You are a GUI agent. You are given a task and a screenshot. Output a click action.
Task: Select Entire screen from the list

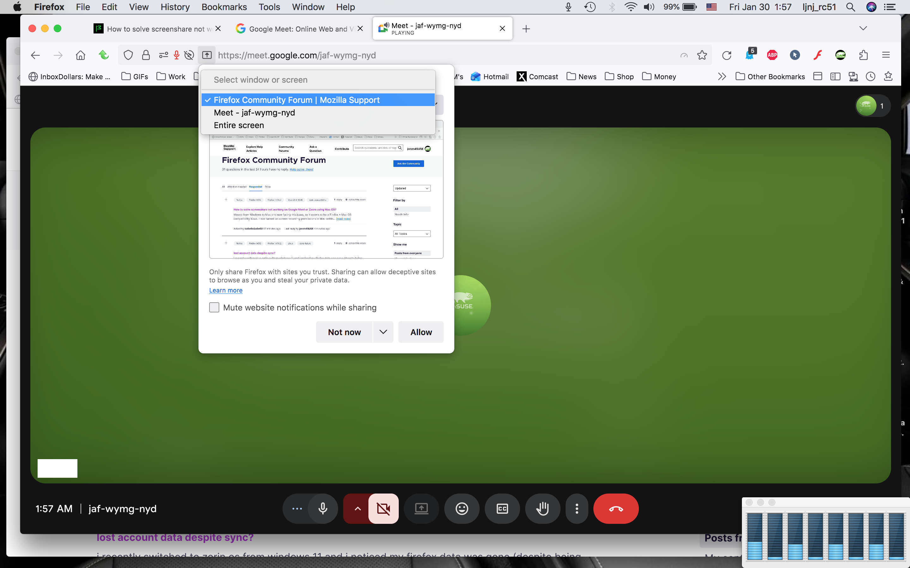(x=239, y=125)
